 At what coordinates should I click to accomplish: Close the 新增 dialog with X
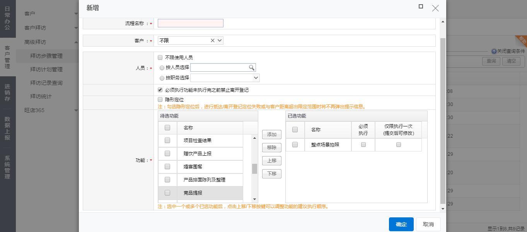coord(435,8)
